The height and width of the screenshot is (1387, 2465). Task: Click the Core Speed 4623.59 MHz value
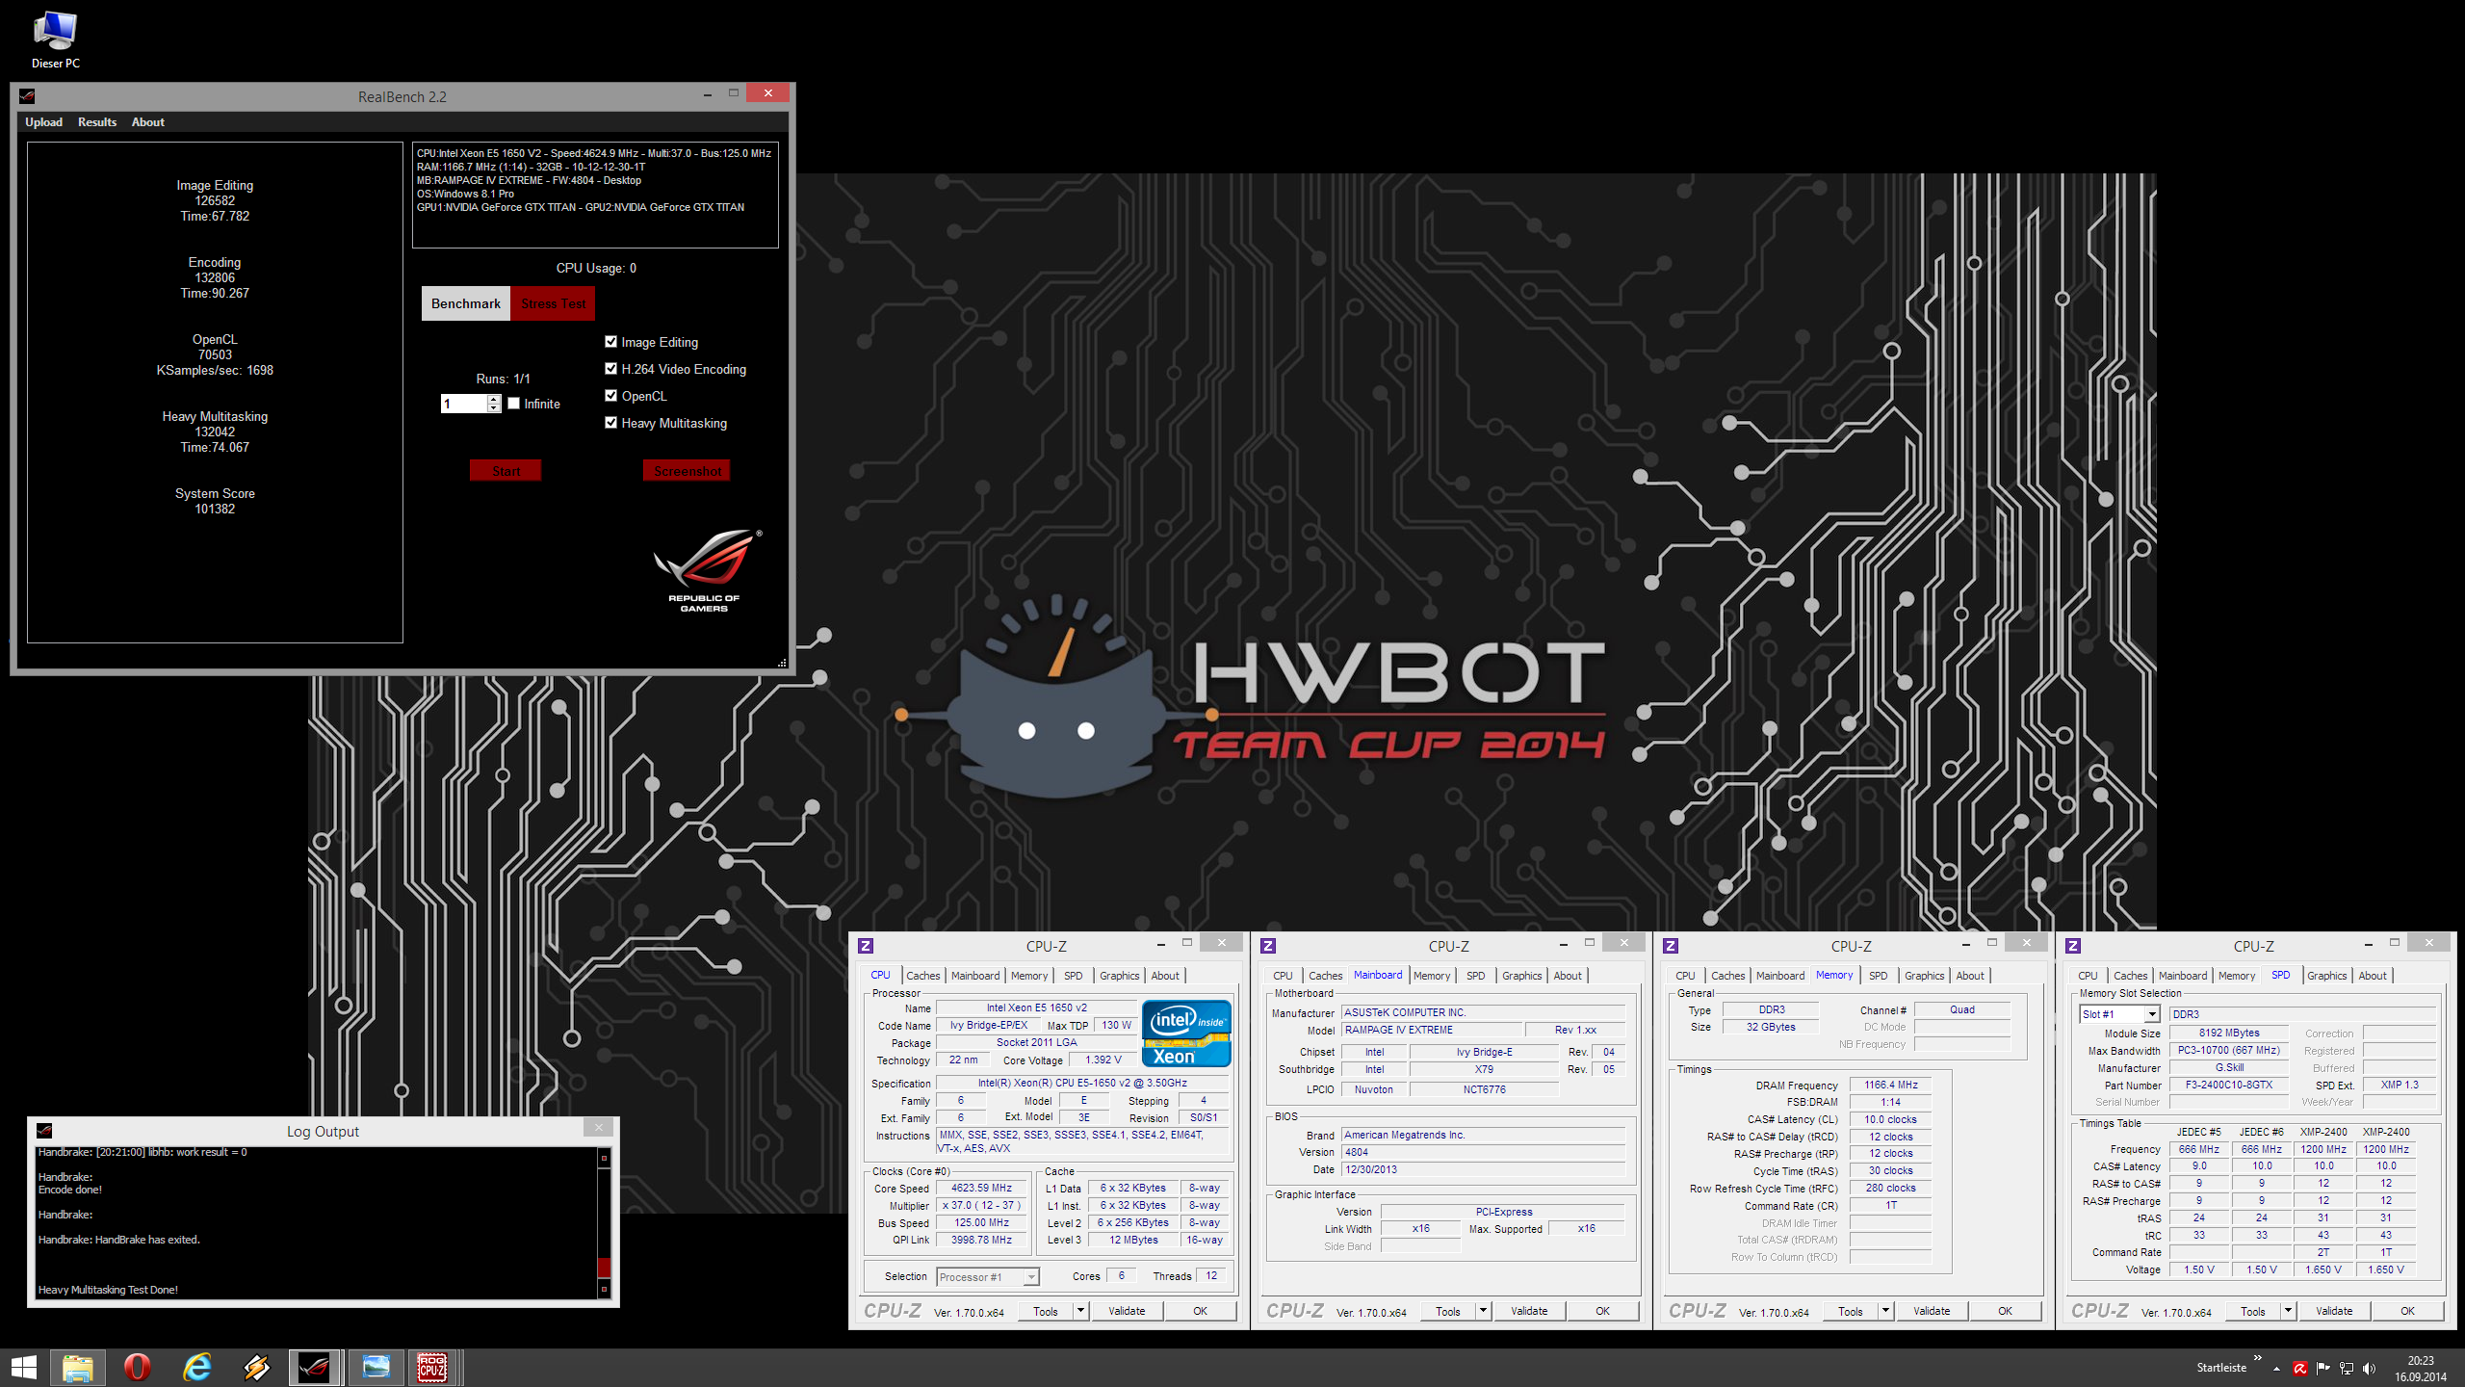coord(981,1188)
